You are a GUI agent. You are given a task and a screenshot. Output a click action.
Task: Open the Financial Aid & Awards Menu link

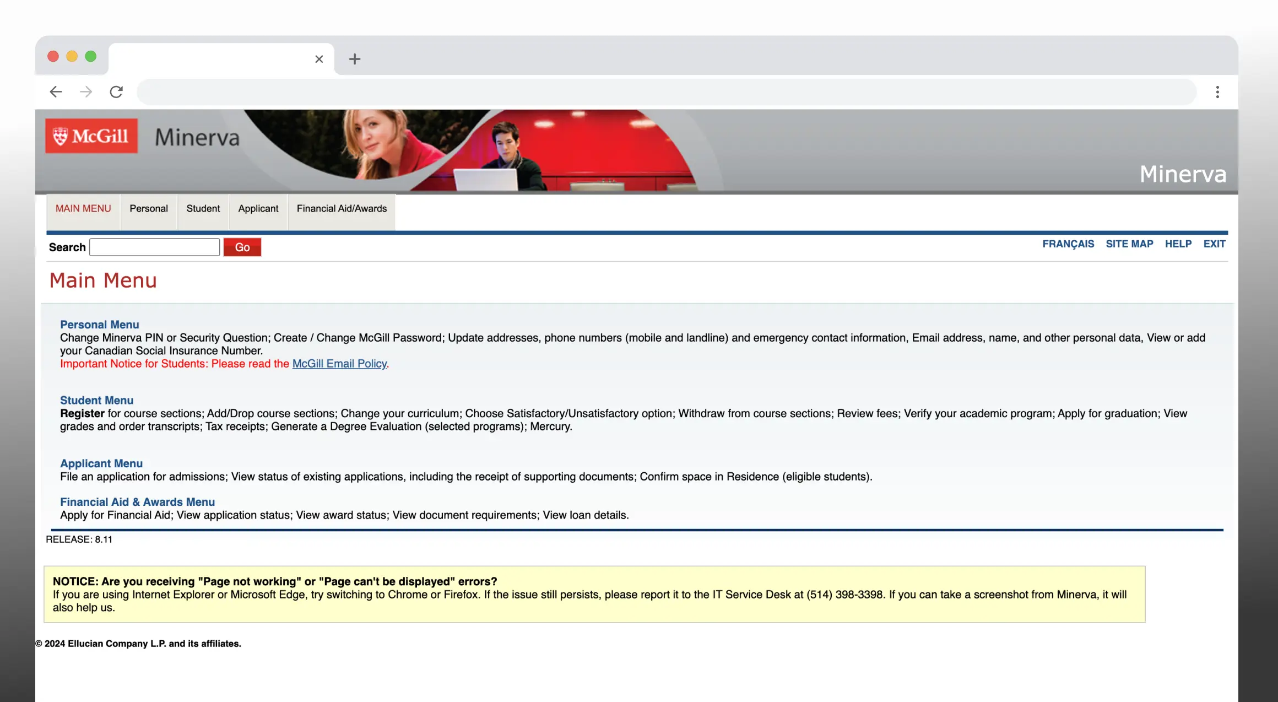(137, 502)
